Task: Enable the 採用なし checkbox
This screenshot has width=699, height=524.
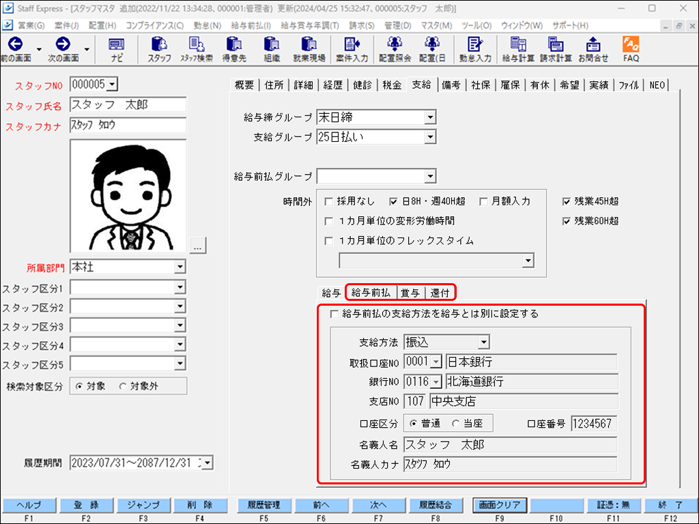Action: click(329, 202)
